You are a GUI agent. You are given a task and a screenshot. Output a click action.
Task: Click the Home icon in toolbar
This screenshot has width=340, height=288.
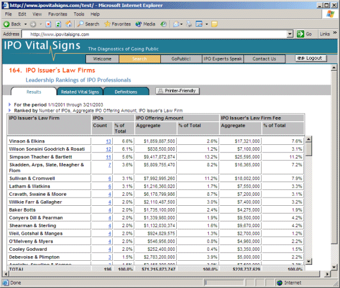tap(69, 24)
